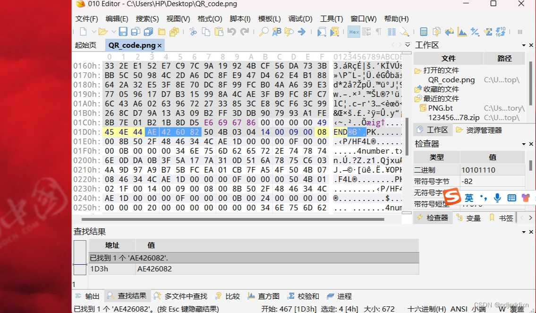
Task: Open the 搜索(S) menu
Action: tap(147, 19)
